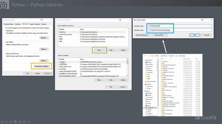Screen dimensions: 222x124
Task: Select the OneDrive user variable row
Action: pyautogui.click(x=92, y=32)
